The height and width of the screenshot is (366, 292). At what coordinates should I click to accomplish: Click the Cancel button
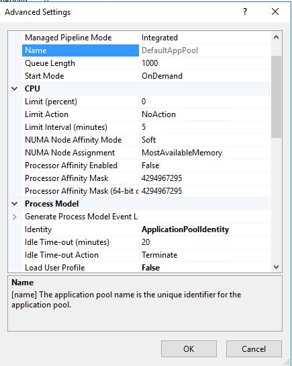254,349
